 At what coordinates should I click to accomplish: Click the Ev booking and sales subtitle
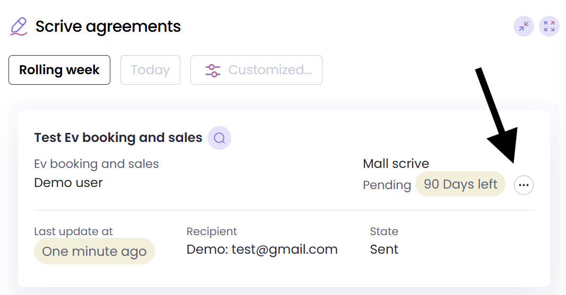pyautogui.click(x=96, y=164)
